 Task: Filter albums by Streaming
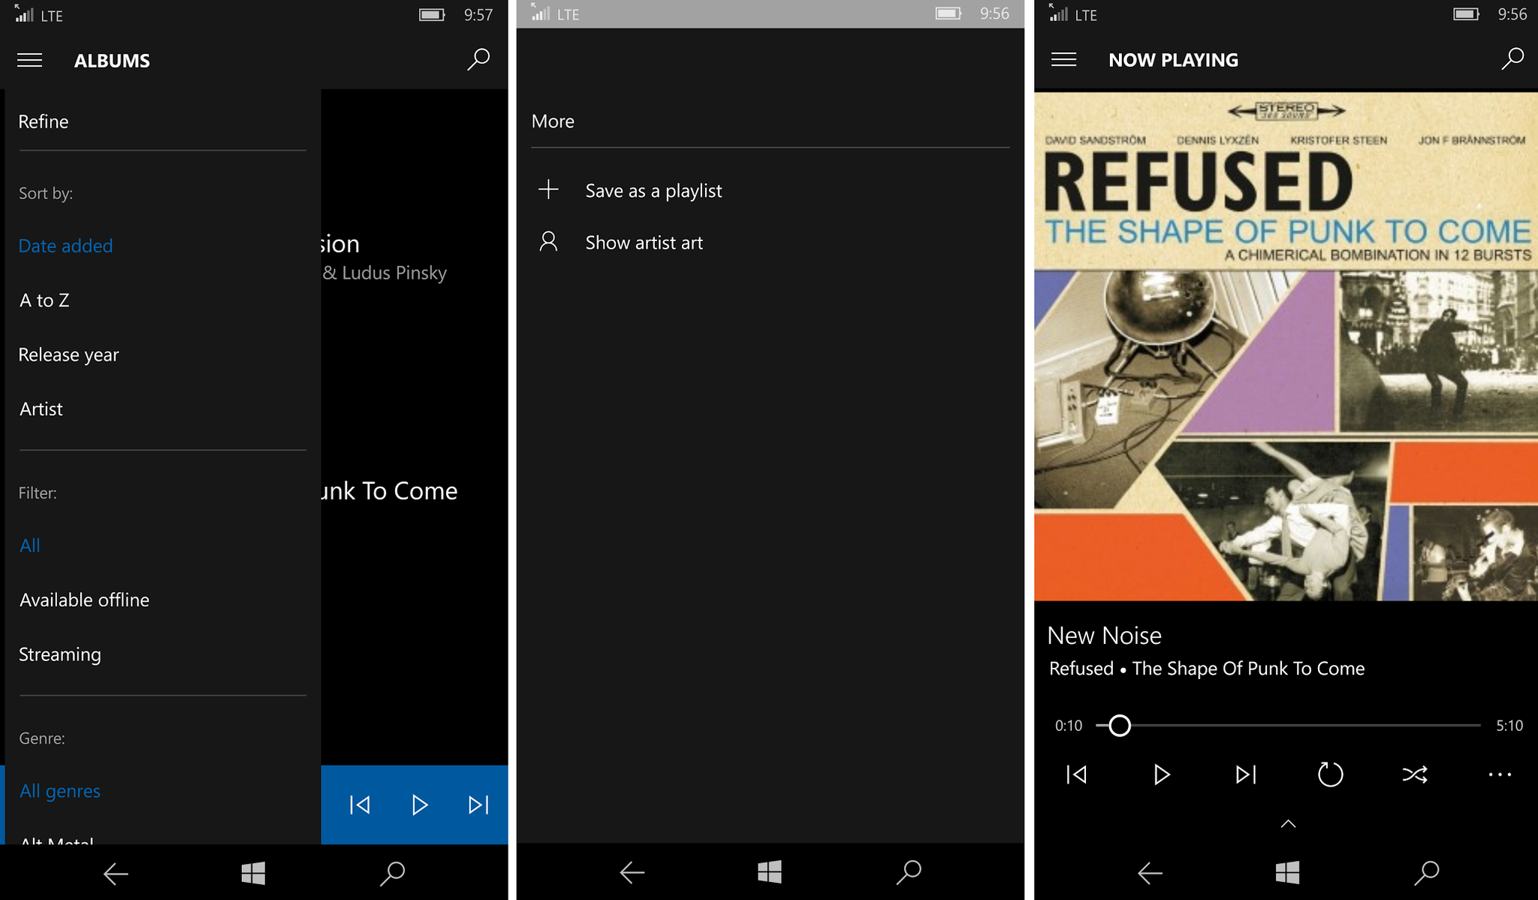tap(59, 654)
